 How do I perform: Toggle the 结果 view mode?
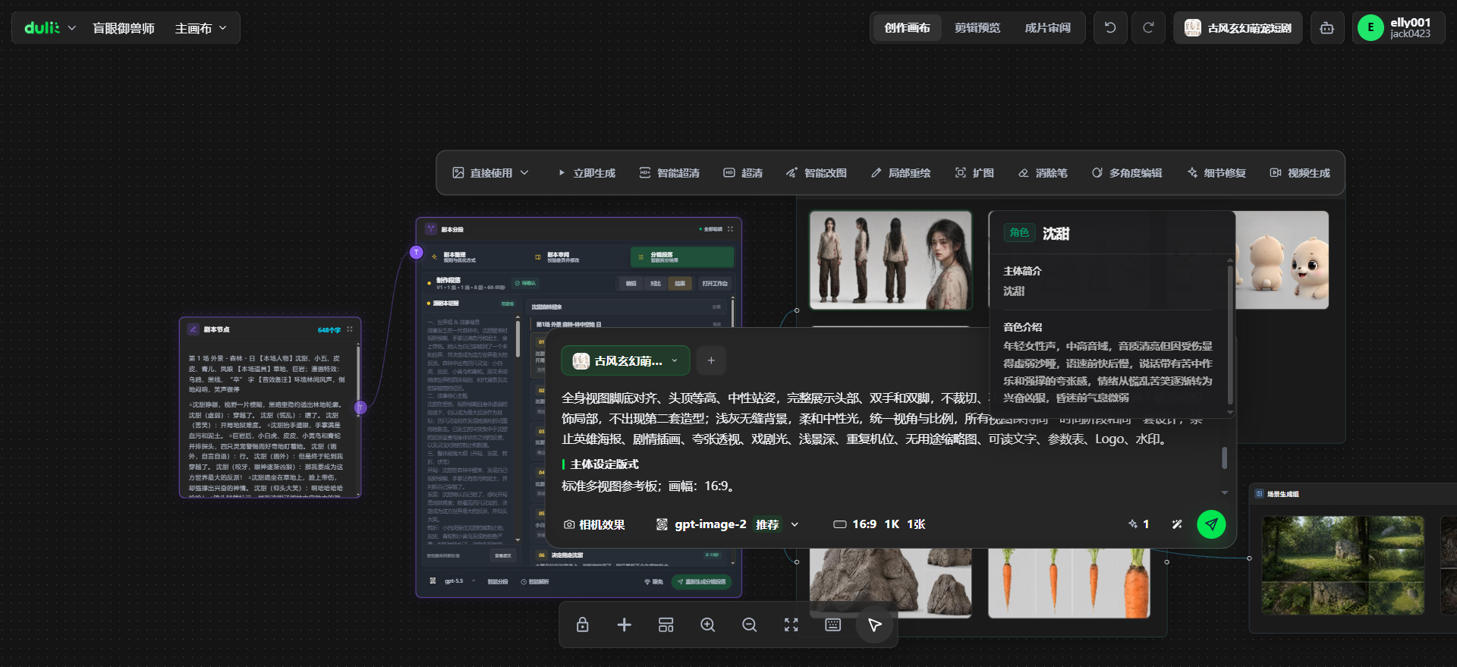point(680,283)
